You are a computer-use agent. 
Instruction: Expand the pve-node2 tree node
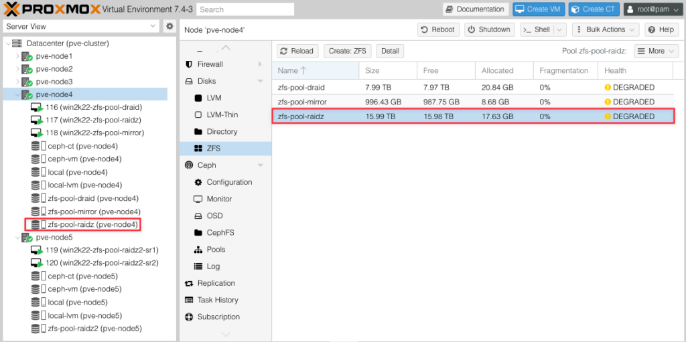(17, 69)
